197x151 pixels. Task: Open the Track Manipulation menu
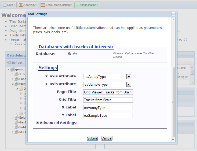pyautogui.click(x=56, y=5)
